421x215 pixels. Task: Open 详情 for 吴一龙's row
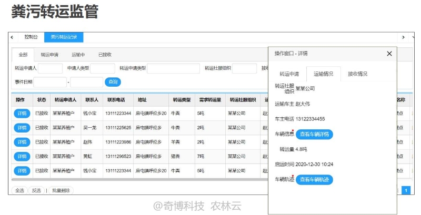pos(22,128)
